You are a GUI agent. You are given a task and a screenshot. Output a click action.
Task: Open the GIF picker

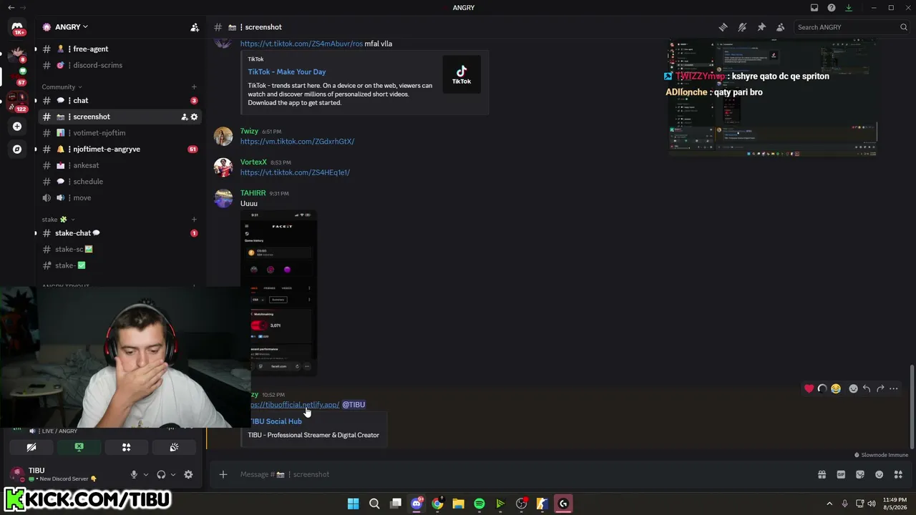click(841, 474)
